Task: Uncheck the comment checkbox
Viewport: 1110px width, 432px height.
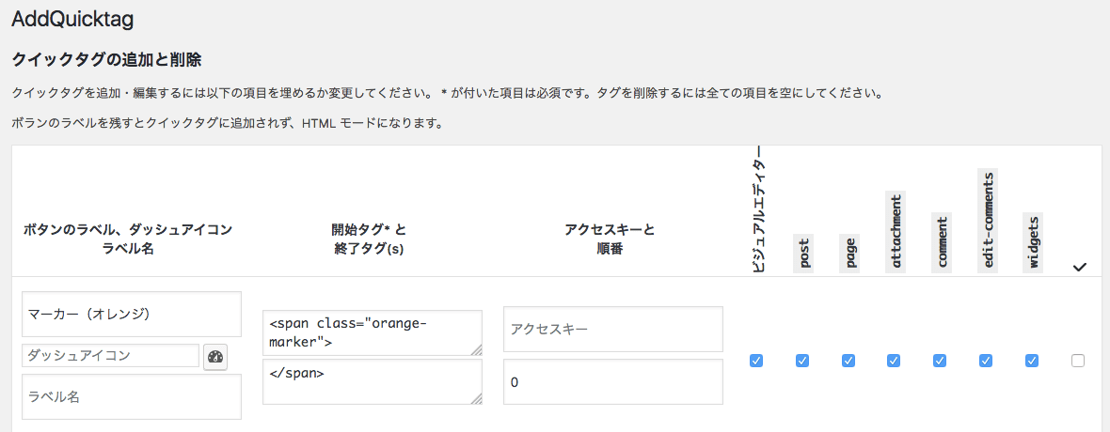Action: pyautogui.click(x=940, y=361)
